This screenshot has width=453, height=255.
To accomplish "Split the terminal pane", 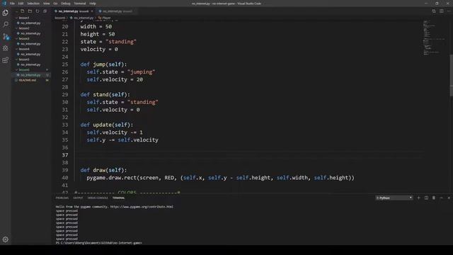I will (x=426, y=198).
